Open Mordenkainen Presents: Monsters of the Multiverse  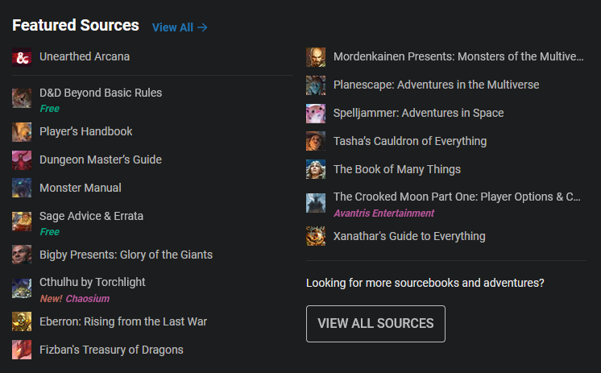click(458, 56)
